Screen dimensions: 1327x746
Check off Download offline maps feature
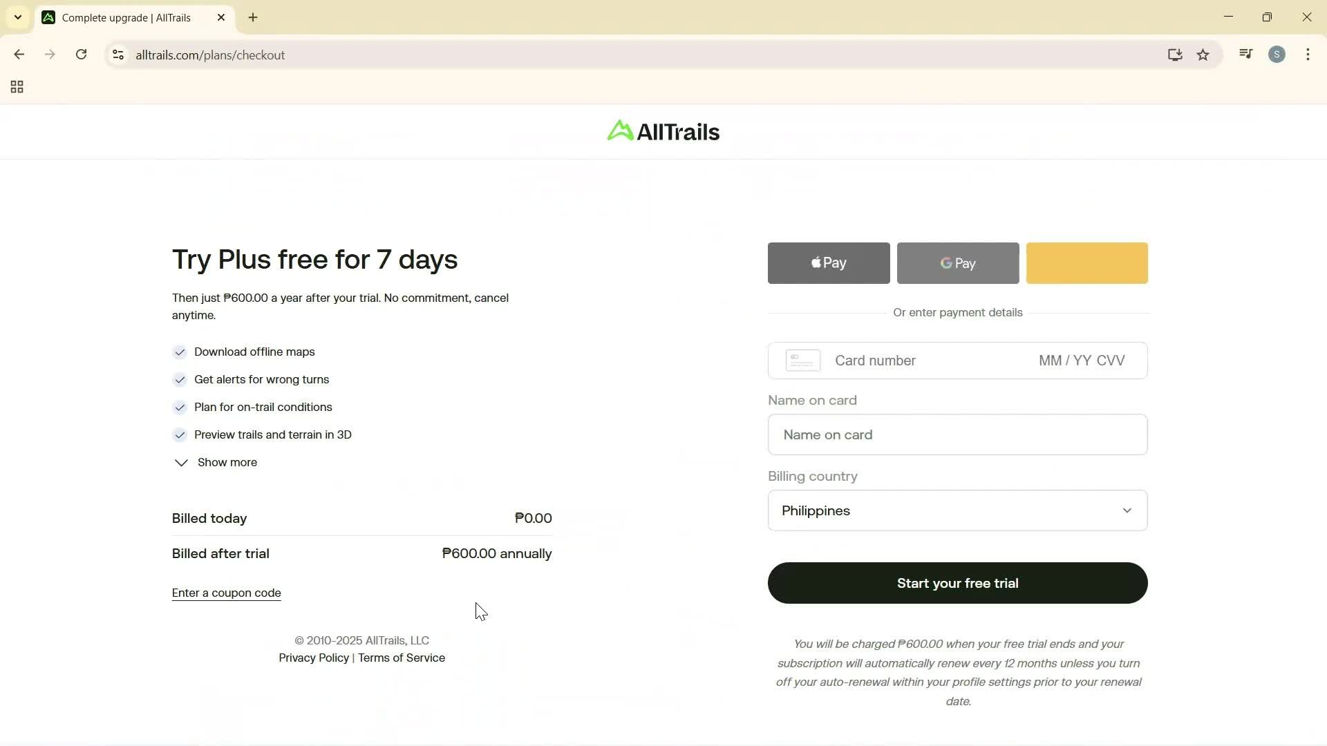click(x=180, y=352)
